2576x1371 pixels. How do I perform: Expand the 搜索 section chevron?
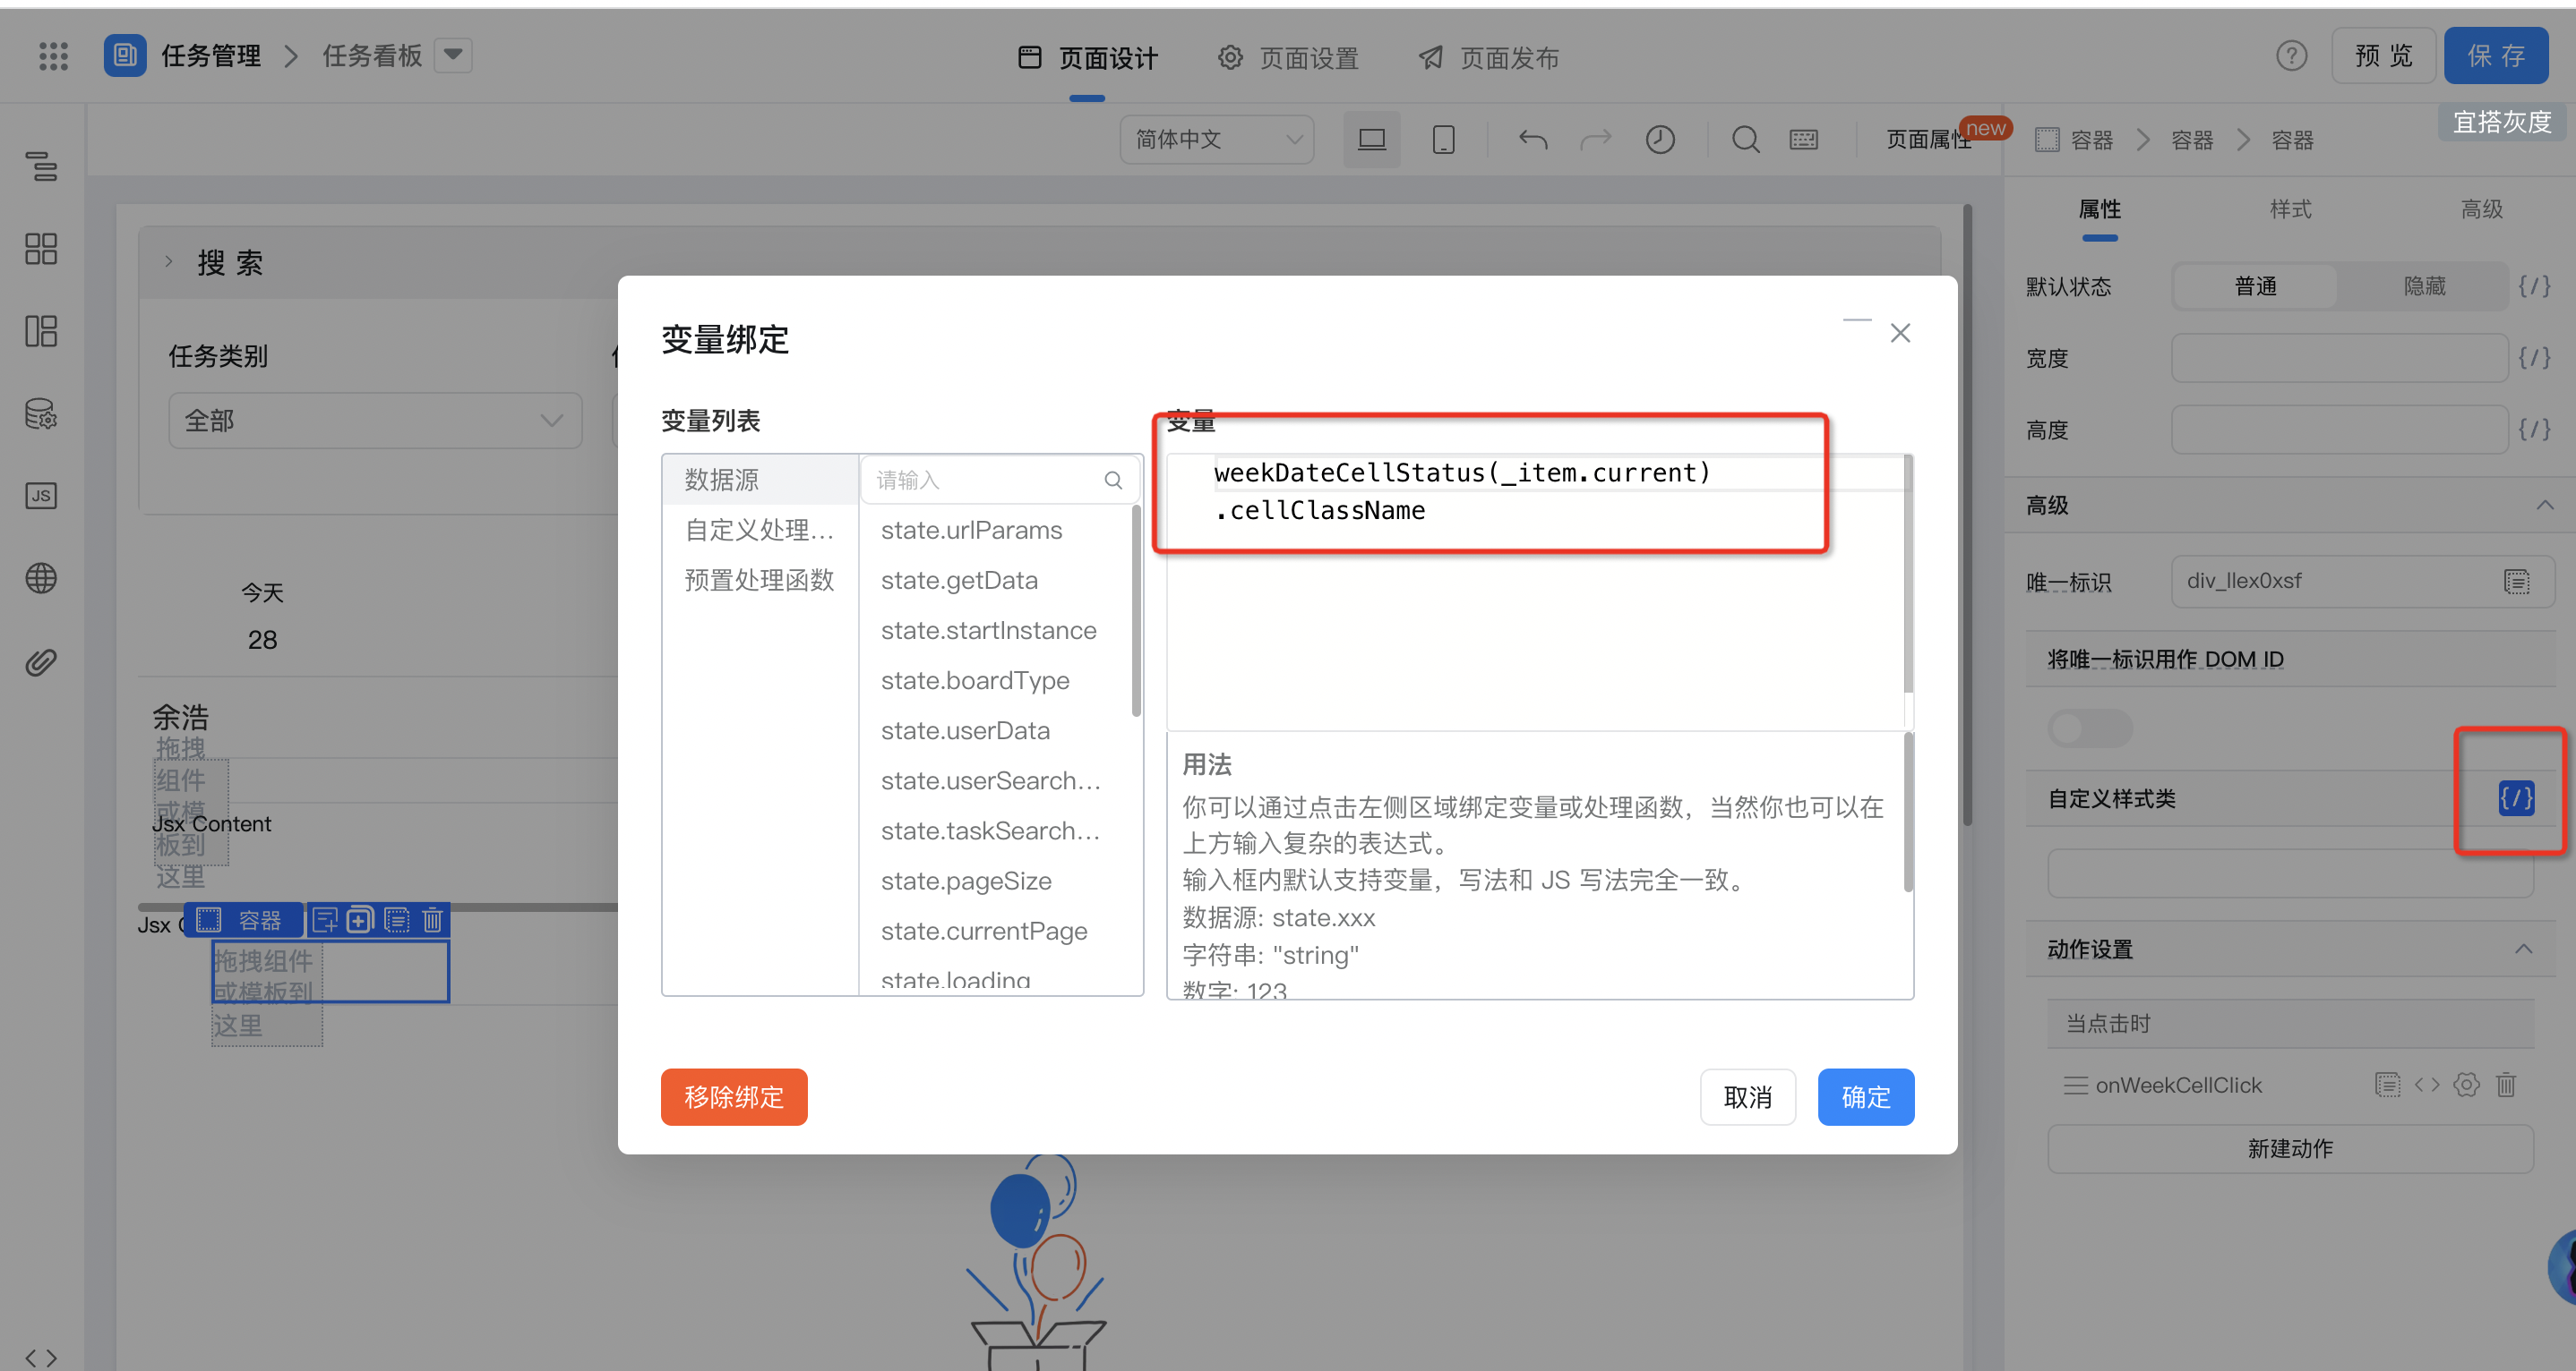tap(168, 262)
